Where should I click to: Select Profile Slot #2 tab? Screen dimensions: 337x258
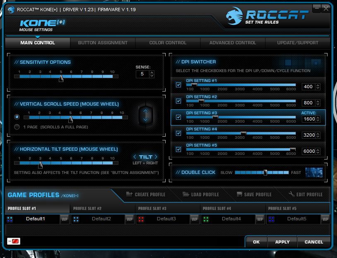coord(103,208)
